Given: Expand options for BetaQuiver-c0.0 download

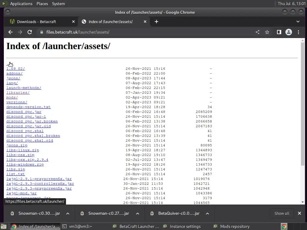Looking at the screenshot, I should [207, 213].
